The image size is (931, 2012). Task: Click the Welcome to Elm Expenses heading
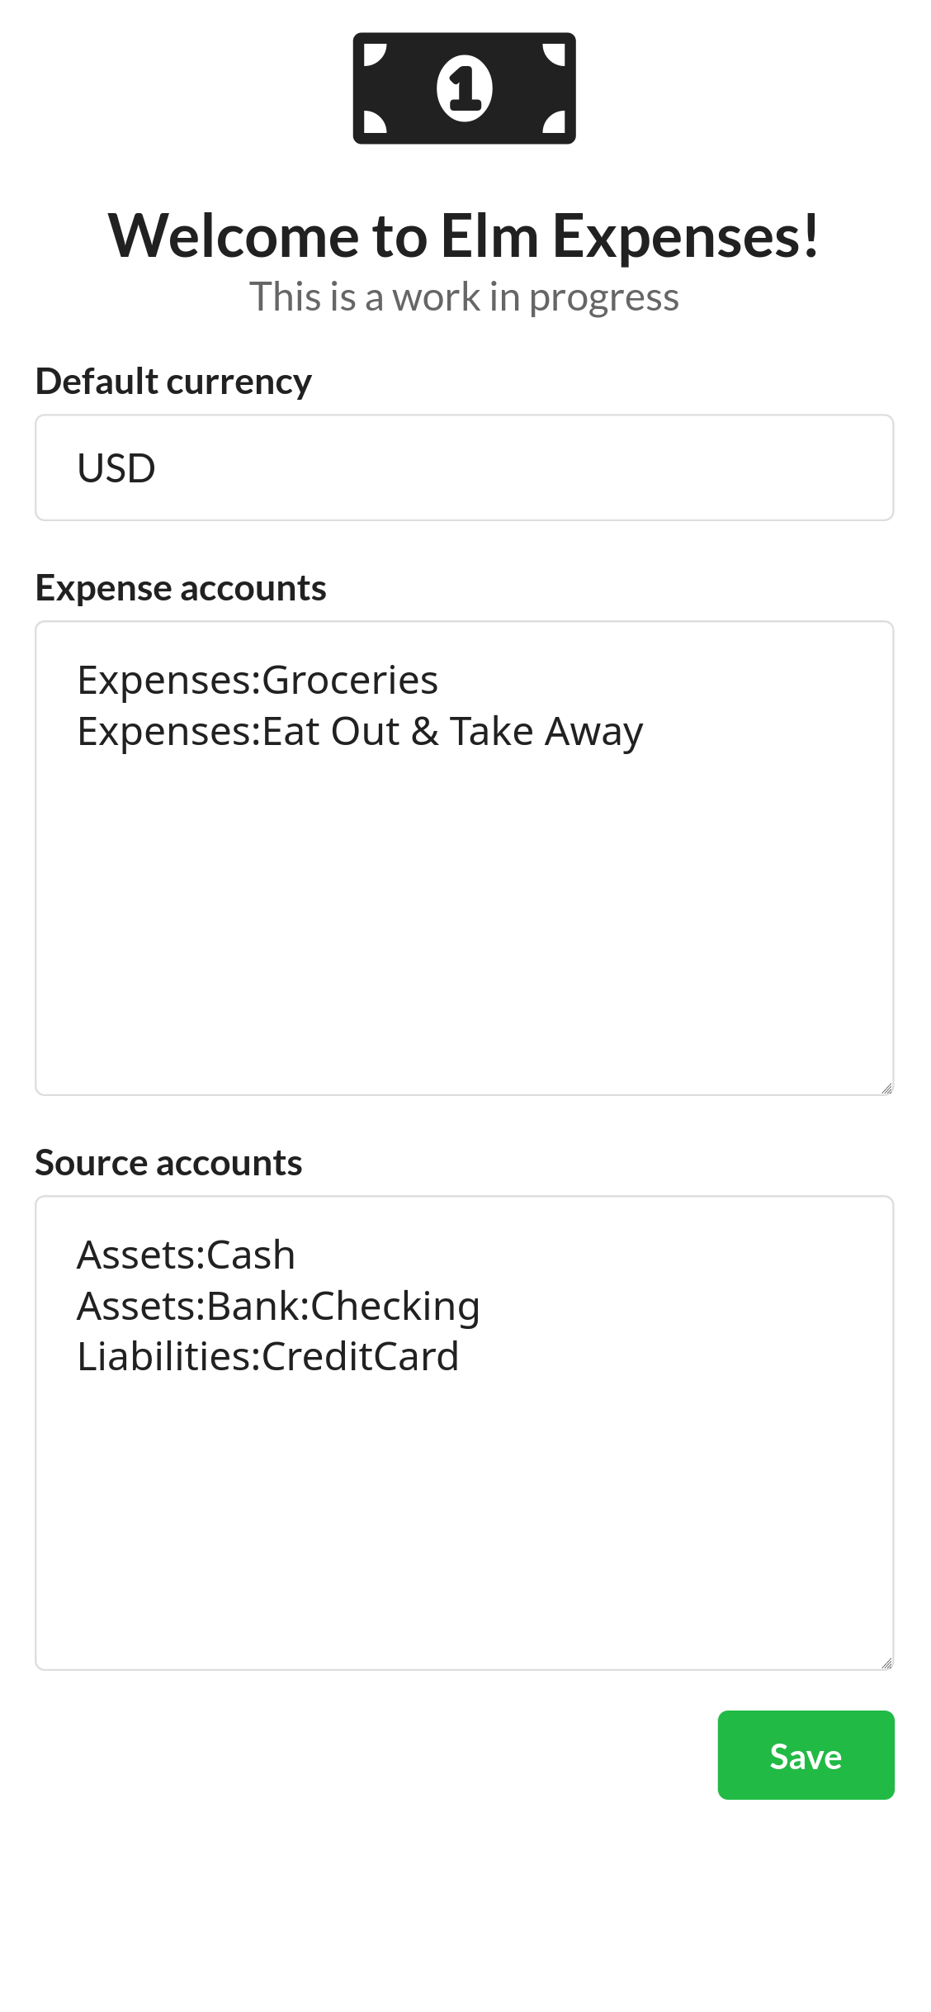tap(464, 236)
